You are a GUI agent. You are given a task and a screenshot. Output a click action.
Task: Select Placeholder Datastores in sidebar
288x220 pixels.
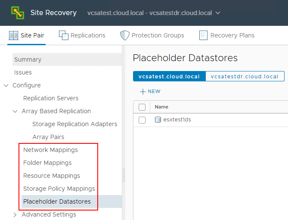[71, 201]
